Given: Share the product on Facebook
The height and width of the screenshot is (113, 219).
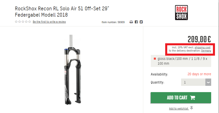Looking at the screenshot, I should tap(136, 22).
